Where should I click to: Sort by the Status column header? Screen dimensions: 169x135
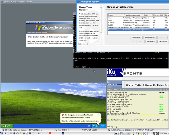coord(148,15)
